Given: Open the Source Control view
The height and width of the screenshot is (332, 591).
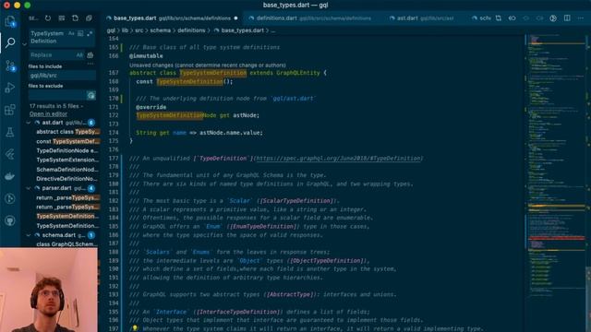Looking at the screenshot, I should click(x=10, y=65).
